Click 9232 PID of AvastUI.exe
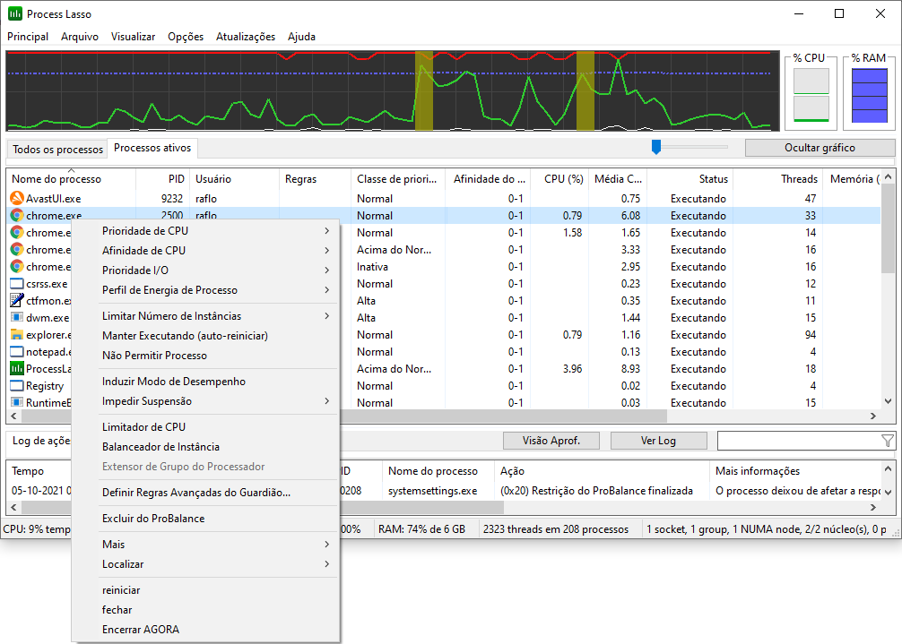Image resolution: width=902 pixels, height=644 pixels. click(172, 199)
